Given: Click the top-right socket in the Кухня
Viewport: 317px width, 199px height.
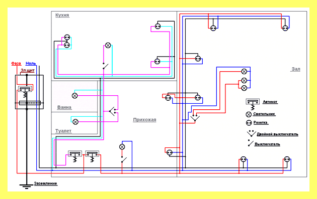Looking at the screenshot, I should (x=157, y=26).
